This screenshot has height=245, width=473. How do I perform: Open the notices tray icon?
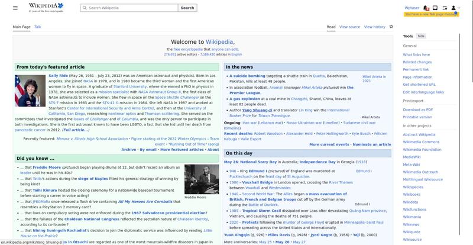[x=435, y=8]
